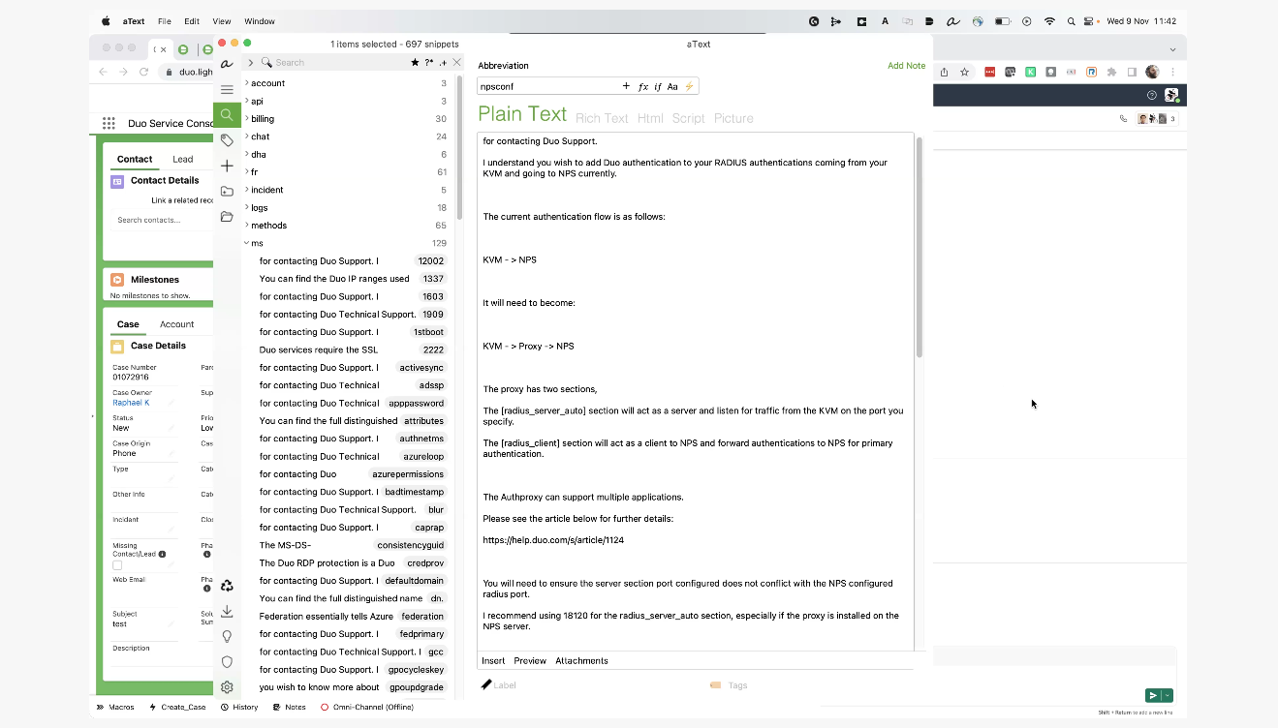Toggle the star favorites filter in search bar
Viewport: 1278px width, 728px height.
[x=415, y=62]
